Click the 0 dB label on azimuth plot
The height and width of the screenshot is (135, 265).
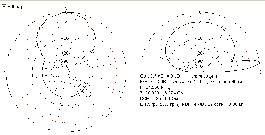point(66,12)
